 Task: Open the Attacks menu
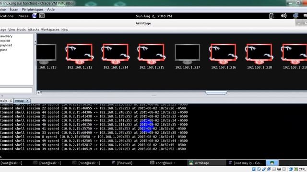point(33,30)
